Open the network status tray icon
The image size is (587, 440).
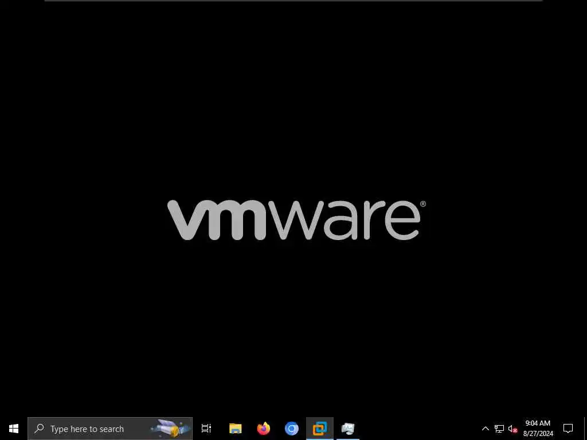click(499, 429)
